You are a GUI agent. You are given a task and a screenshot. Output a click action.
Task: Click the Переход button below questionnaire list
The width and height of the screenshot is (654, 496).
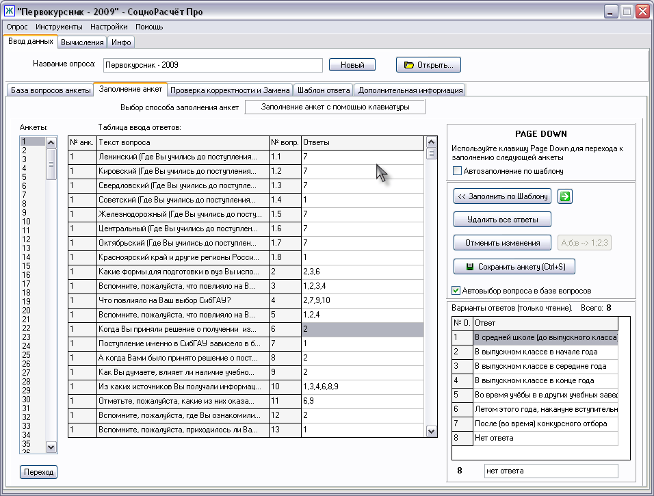[38, 472]
